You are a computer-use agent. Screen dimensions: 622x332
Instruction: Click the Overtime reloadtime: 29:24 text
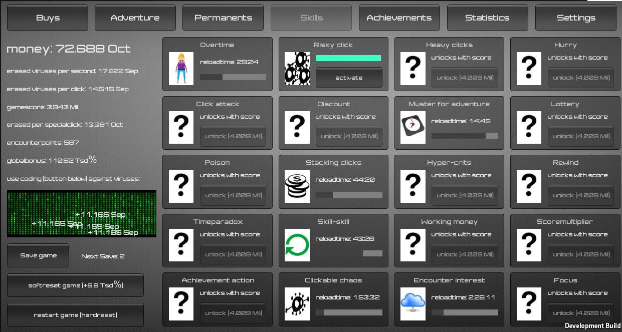(x=229, y=62)
